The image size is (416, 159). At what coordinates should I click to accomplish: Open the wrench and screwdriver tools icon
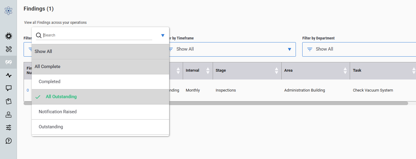8,49
